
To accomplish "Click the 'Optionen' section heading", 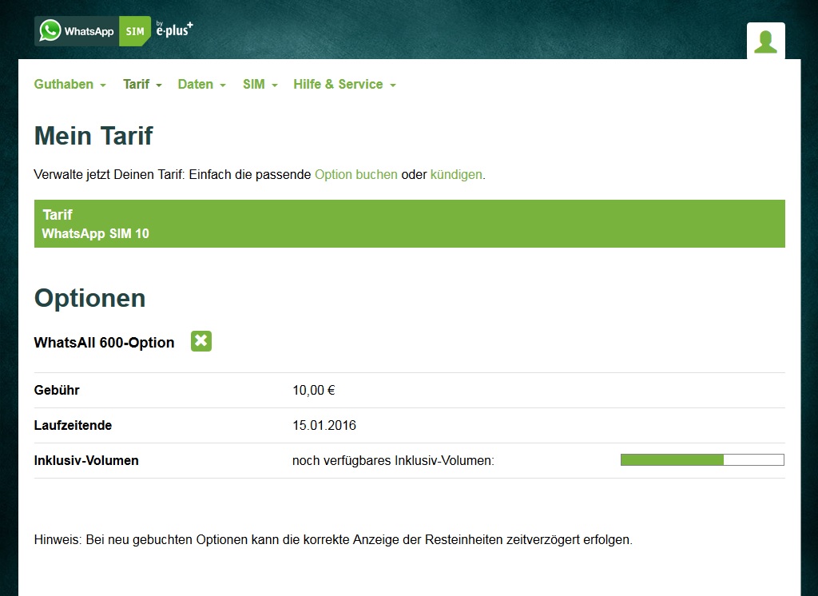I will tap(89, 298).
